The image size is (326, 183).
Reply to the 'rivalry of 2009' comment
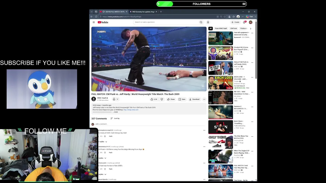pos(111,136)
